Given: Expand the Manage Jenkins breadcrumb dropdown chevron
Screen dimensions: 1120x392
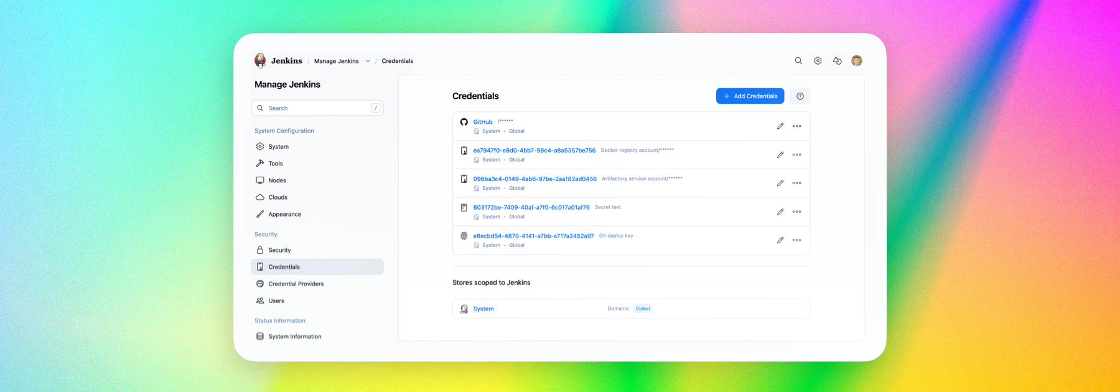Looking at the screenshot, I should click(368, 61).
